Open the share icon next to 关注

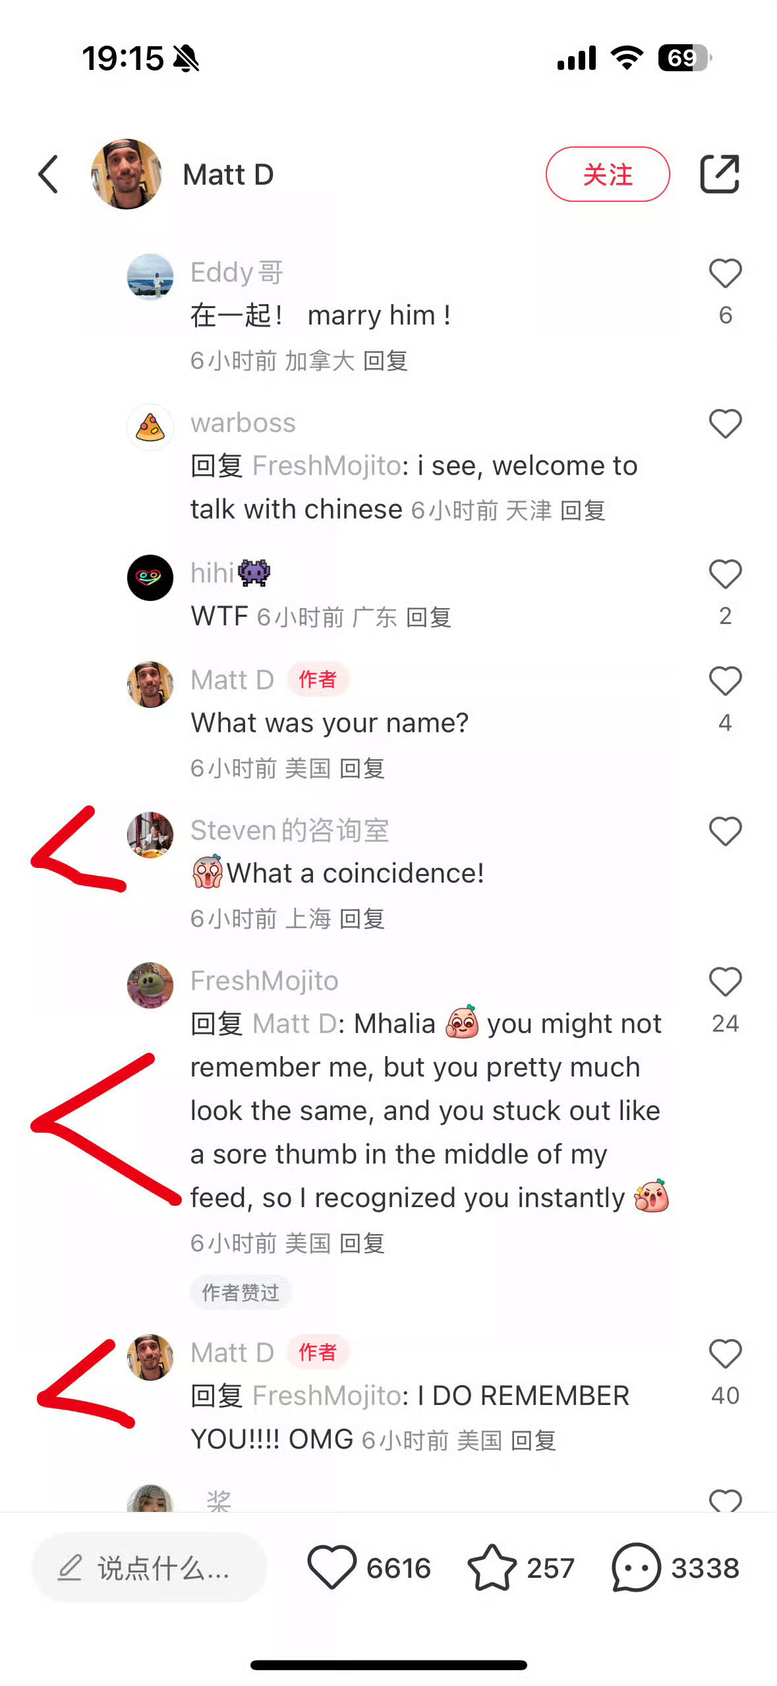(x=719, y=174)
